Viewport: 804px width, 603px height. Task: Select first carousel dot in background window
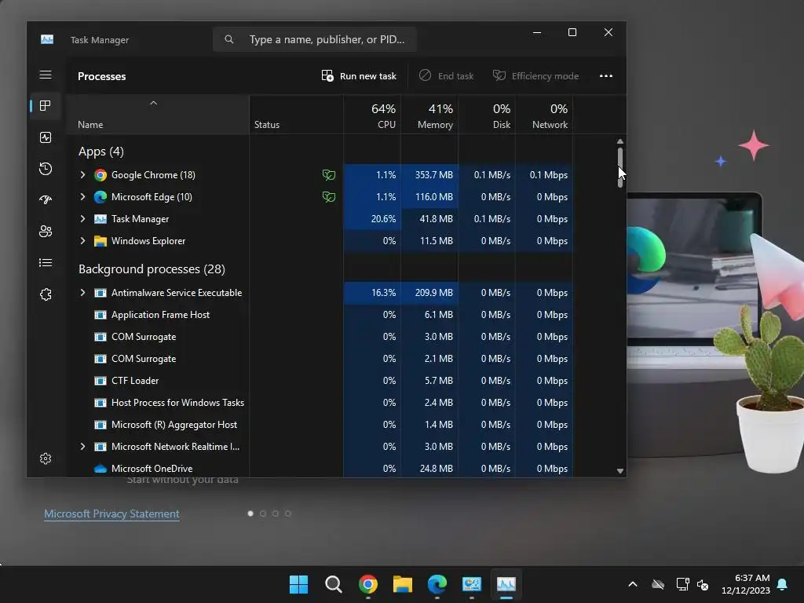[250, 513]
